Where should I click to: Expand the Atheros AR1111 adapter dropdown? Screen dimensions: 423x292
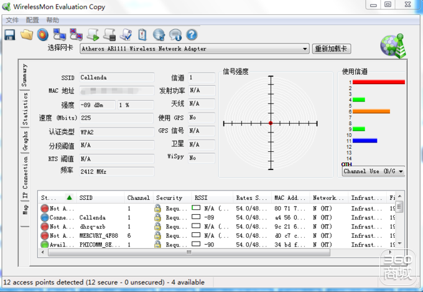tap(305, 49)
